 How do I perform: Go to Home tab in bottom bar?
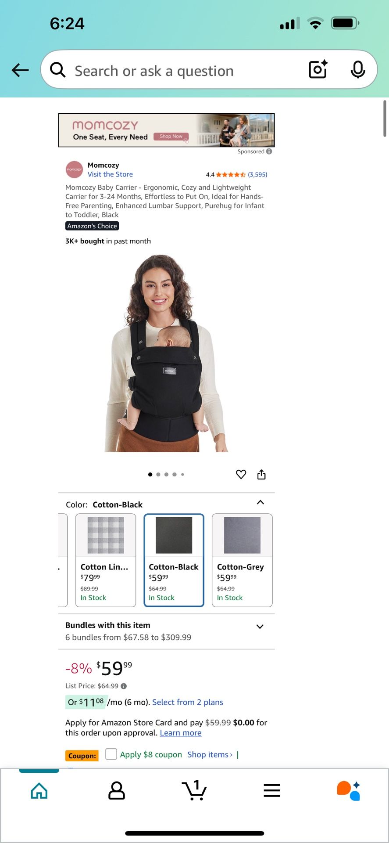(39, 790)
